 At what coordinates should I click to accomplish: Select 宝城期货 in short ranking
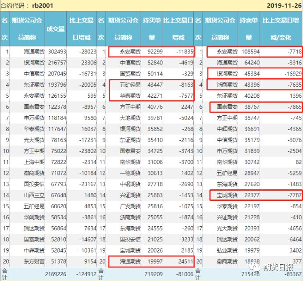pos(227,195)
